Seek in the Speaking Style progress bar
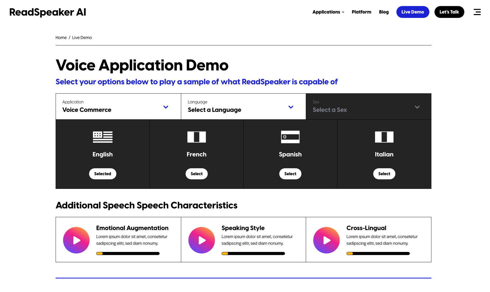490x292 pixels. [x=253, y=253]
